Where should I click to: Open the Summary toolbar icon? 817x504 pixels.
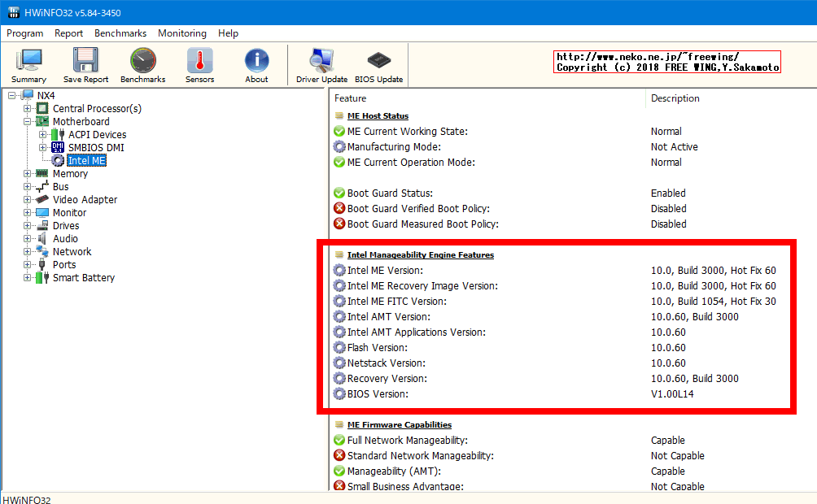[28, 65]
